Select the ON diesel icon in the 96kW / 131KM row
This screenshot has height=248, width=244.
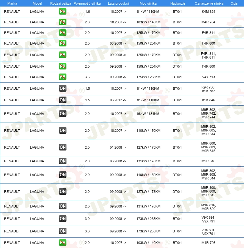(63, 114)
